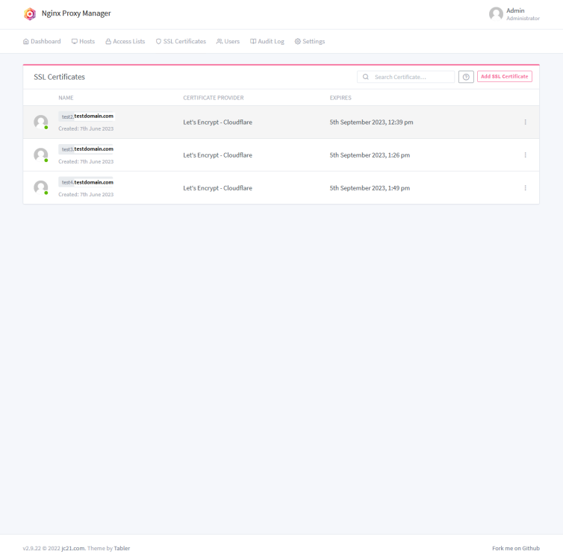Open the Settings nav item

(310, 41)
